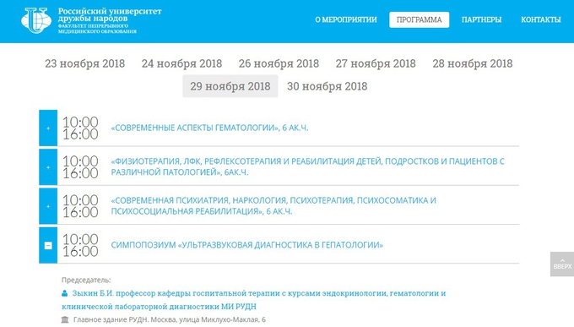Screen dimensions: 574x327
Task: Select the 28 ноября 2018 date tab
Action: point(473,63)
